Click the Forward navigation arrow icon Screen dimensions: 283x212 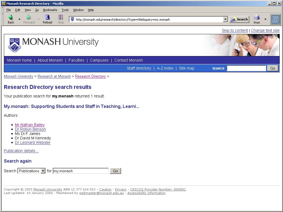[x=29, y=17]
